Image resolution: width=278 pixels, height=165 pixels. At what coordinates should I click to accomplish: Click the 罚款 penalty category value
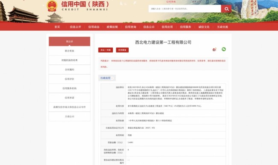coord(130,135)
